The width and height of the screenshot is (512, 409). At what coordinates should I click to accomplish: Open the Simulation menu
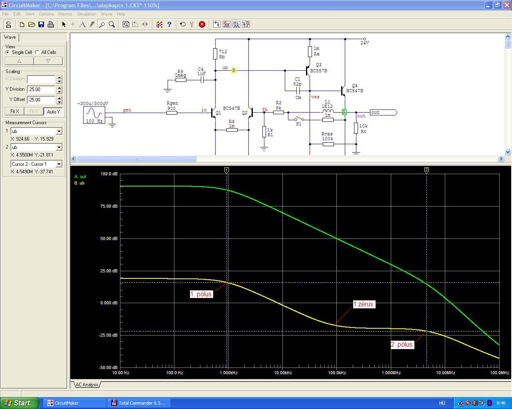86,14
